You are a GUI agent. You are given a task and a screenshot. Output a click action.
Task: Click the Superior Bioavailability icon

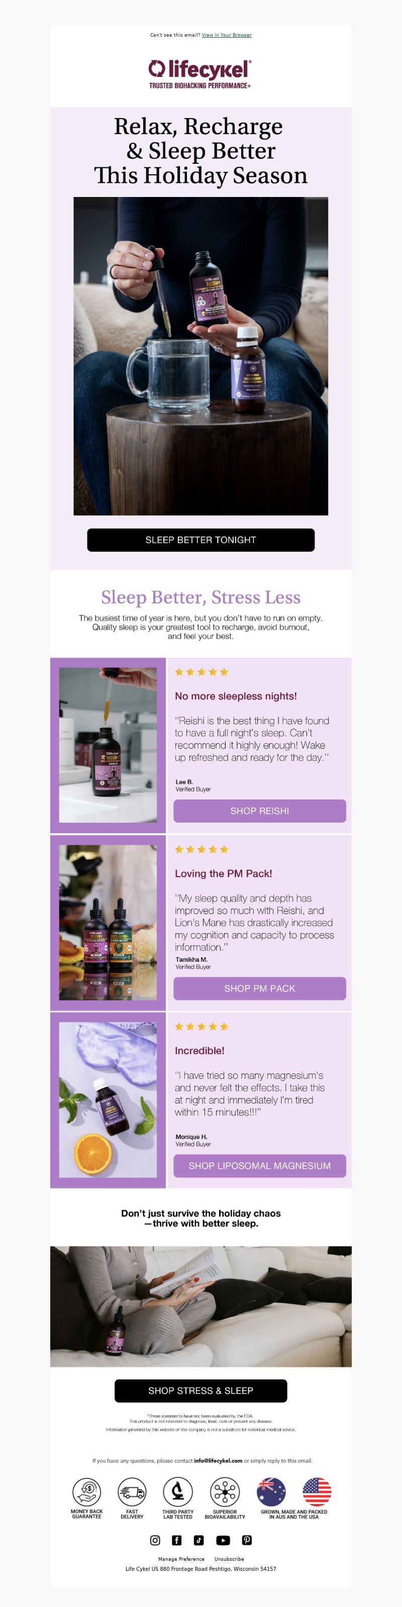(x=225, y=1491)
